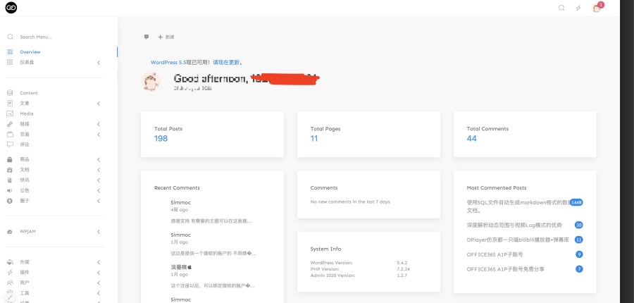The image size is (634, 303).
Task: Click the Search Menu input field
Action: (x=49, y=37)
